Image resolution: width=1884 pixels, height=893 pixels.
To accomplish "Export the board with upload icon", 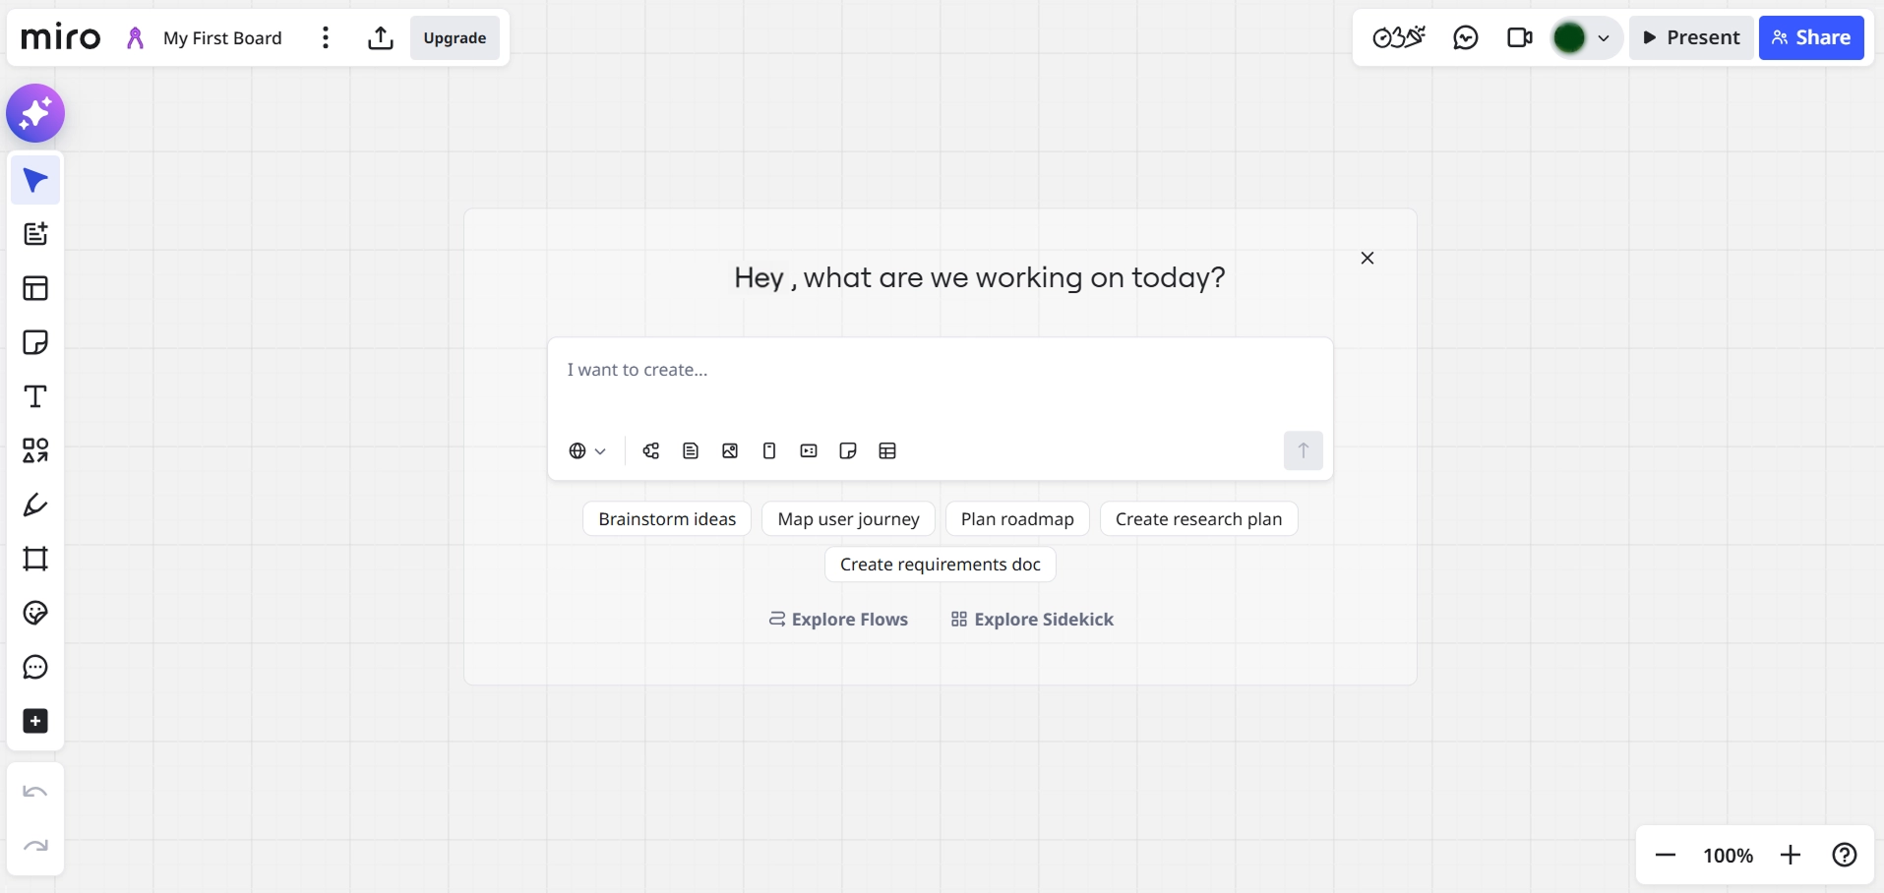I will tap(381, 38).
